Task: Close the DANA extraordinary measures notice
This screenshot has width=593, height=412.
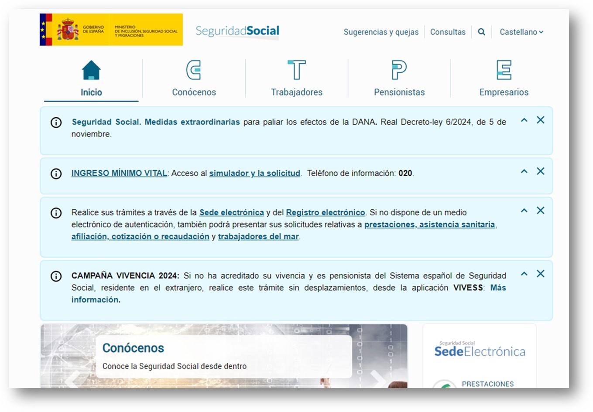Action: [x=540, y=120]
